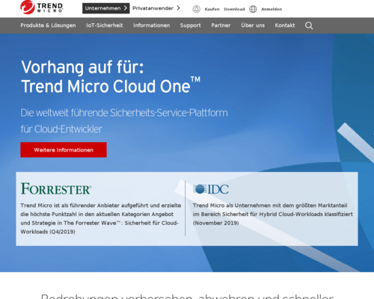Image resolution: width=374 pixels, height=299 pixels.
Task: Open the Support menu
Action: (191, 25)
